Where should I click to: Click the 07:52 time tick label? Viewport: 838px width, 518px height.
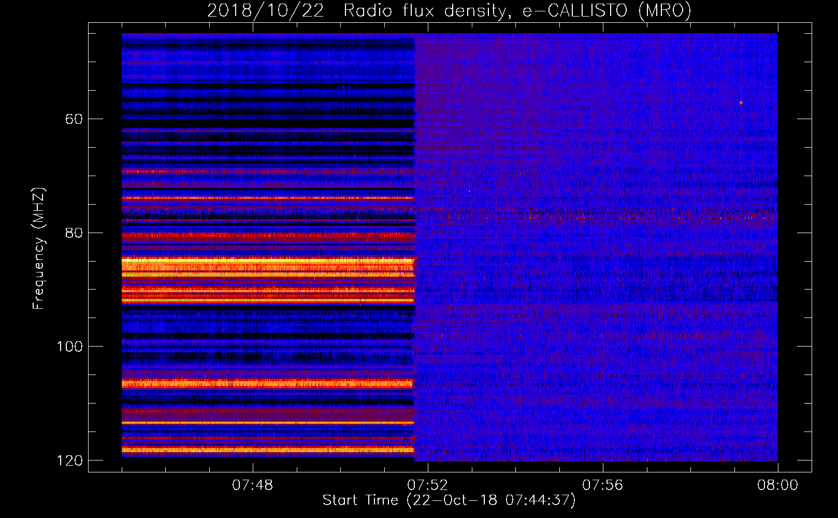[427, 485]
